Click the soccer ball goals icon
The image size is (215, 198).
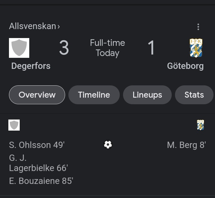tap(108, 144)
